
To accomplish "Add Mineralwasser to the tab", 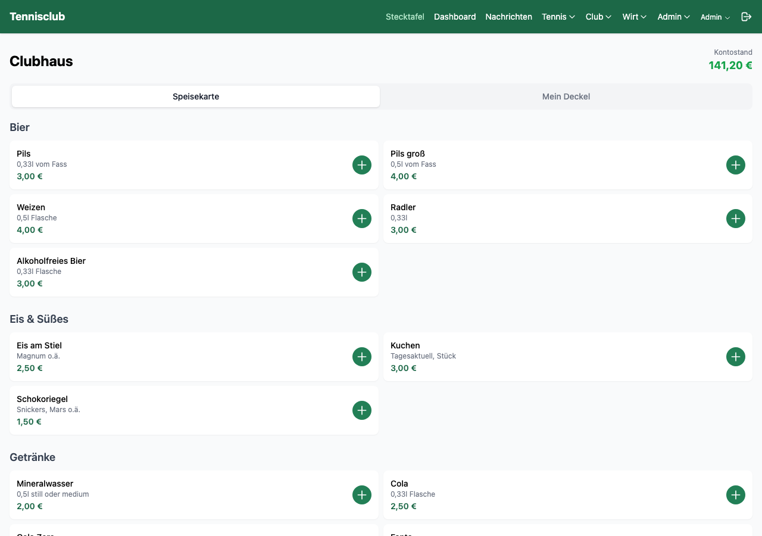I will pyautogui.click(x=362, y=495).
